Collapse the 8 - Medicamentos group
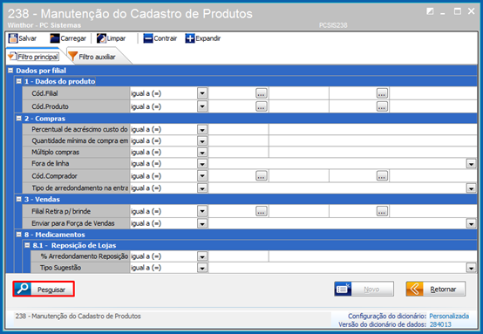This screenshot has width=483, height=334. [19, 235]
